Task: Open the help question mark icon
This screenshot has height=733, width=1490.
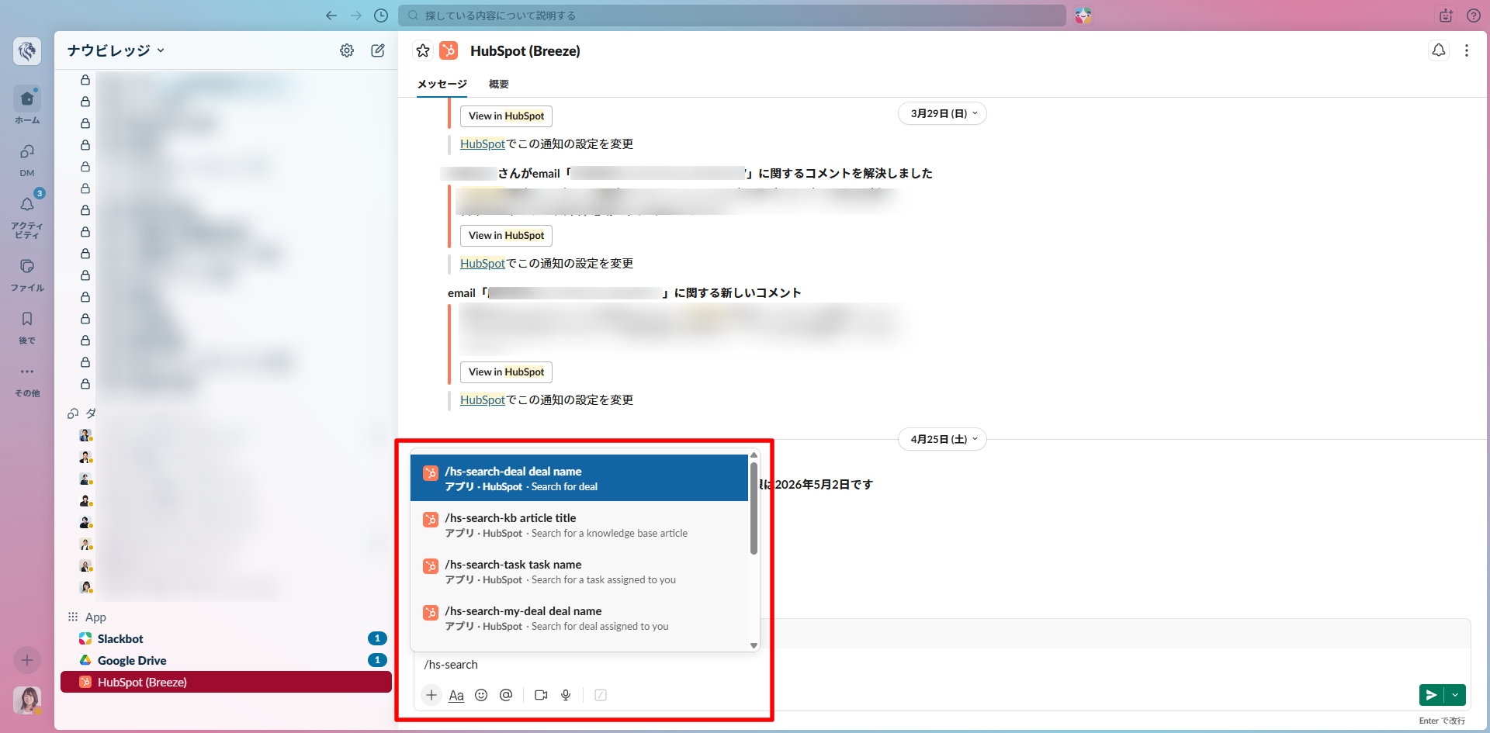Action: point(1474,16)
